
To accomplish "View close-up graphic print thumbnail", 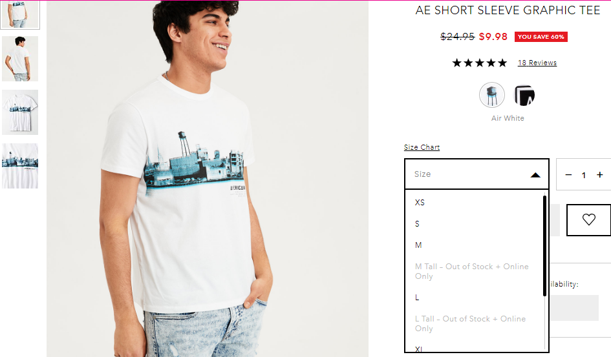I will coord(20,166).
